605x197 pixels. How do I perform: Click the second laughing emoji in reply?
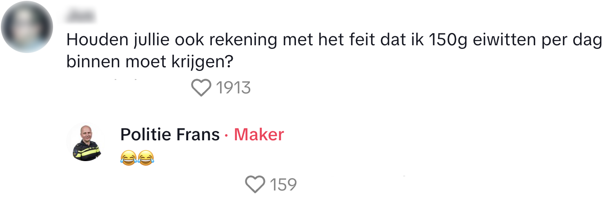coord(146,157)
